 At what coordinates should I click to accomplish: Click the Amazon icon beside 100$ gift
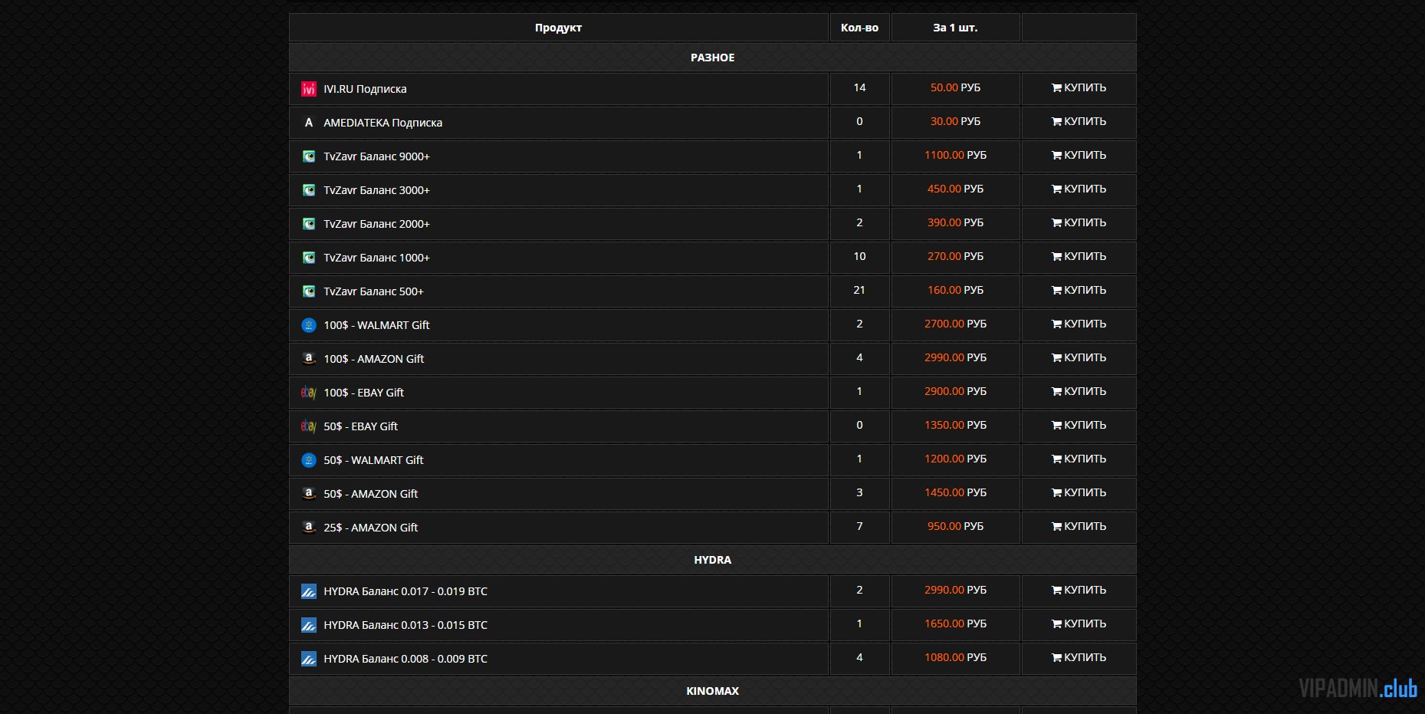(x=308, y=359)
